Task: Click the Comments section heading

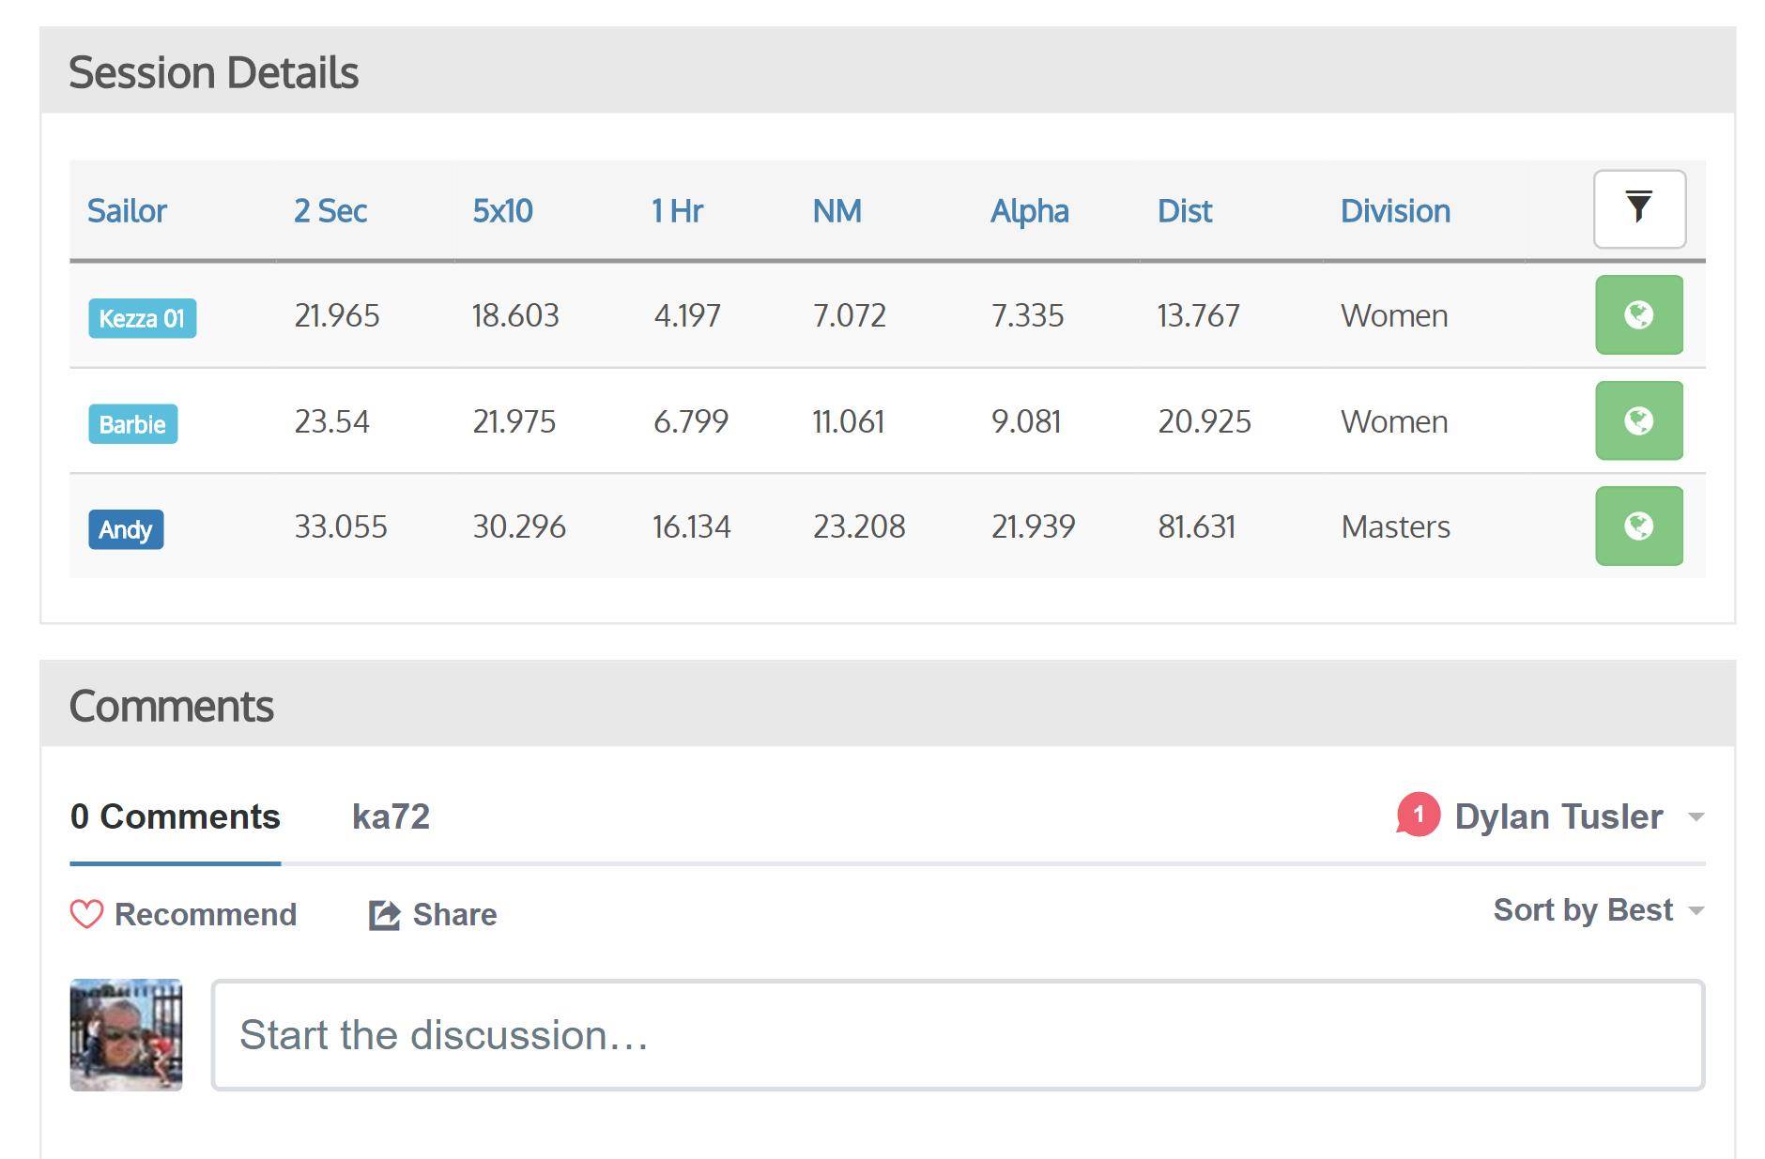Action: [171, 706]
